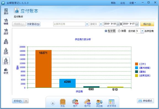Viewport: 159px width, 109px height.
Task: Open the 论坛 forum link
Action: point(123,3)
